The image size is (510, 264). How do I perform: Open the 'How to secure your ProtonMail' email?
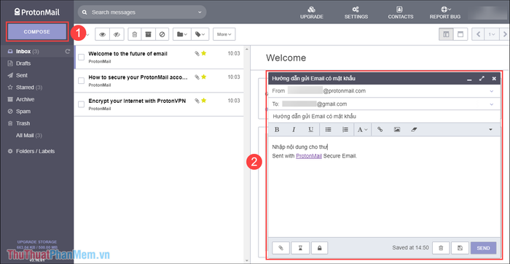[159, 81]
